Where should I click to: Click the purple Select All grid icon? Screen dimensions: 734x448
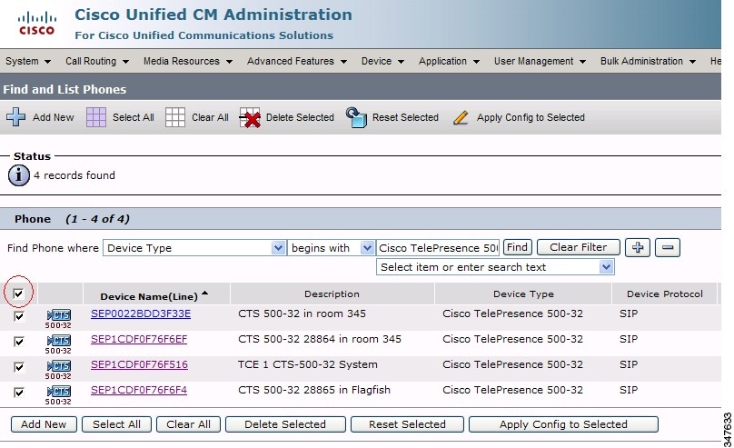[96, 117]
